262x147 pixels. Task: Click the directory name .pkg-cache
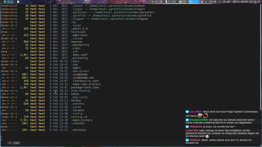pos(79,97)
